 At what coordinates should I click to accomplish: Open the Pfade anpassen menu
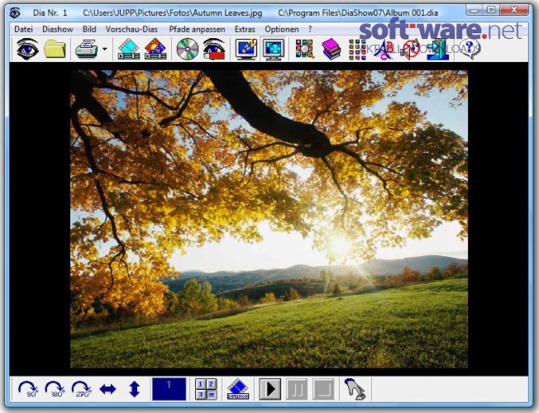point(197,29)
